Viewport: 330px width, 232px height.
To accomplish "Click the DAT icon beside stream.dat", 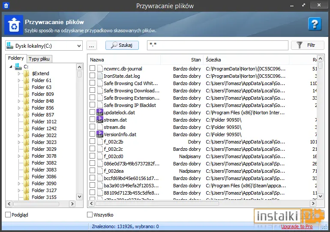I will point(100,119).
